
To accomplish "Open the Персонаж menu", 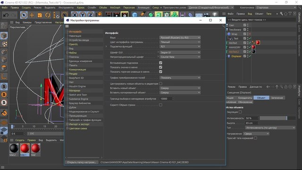I will coord(129,8).
